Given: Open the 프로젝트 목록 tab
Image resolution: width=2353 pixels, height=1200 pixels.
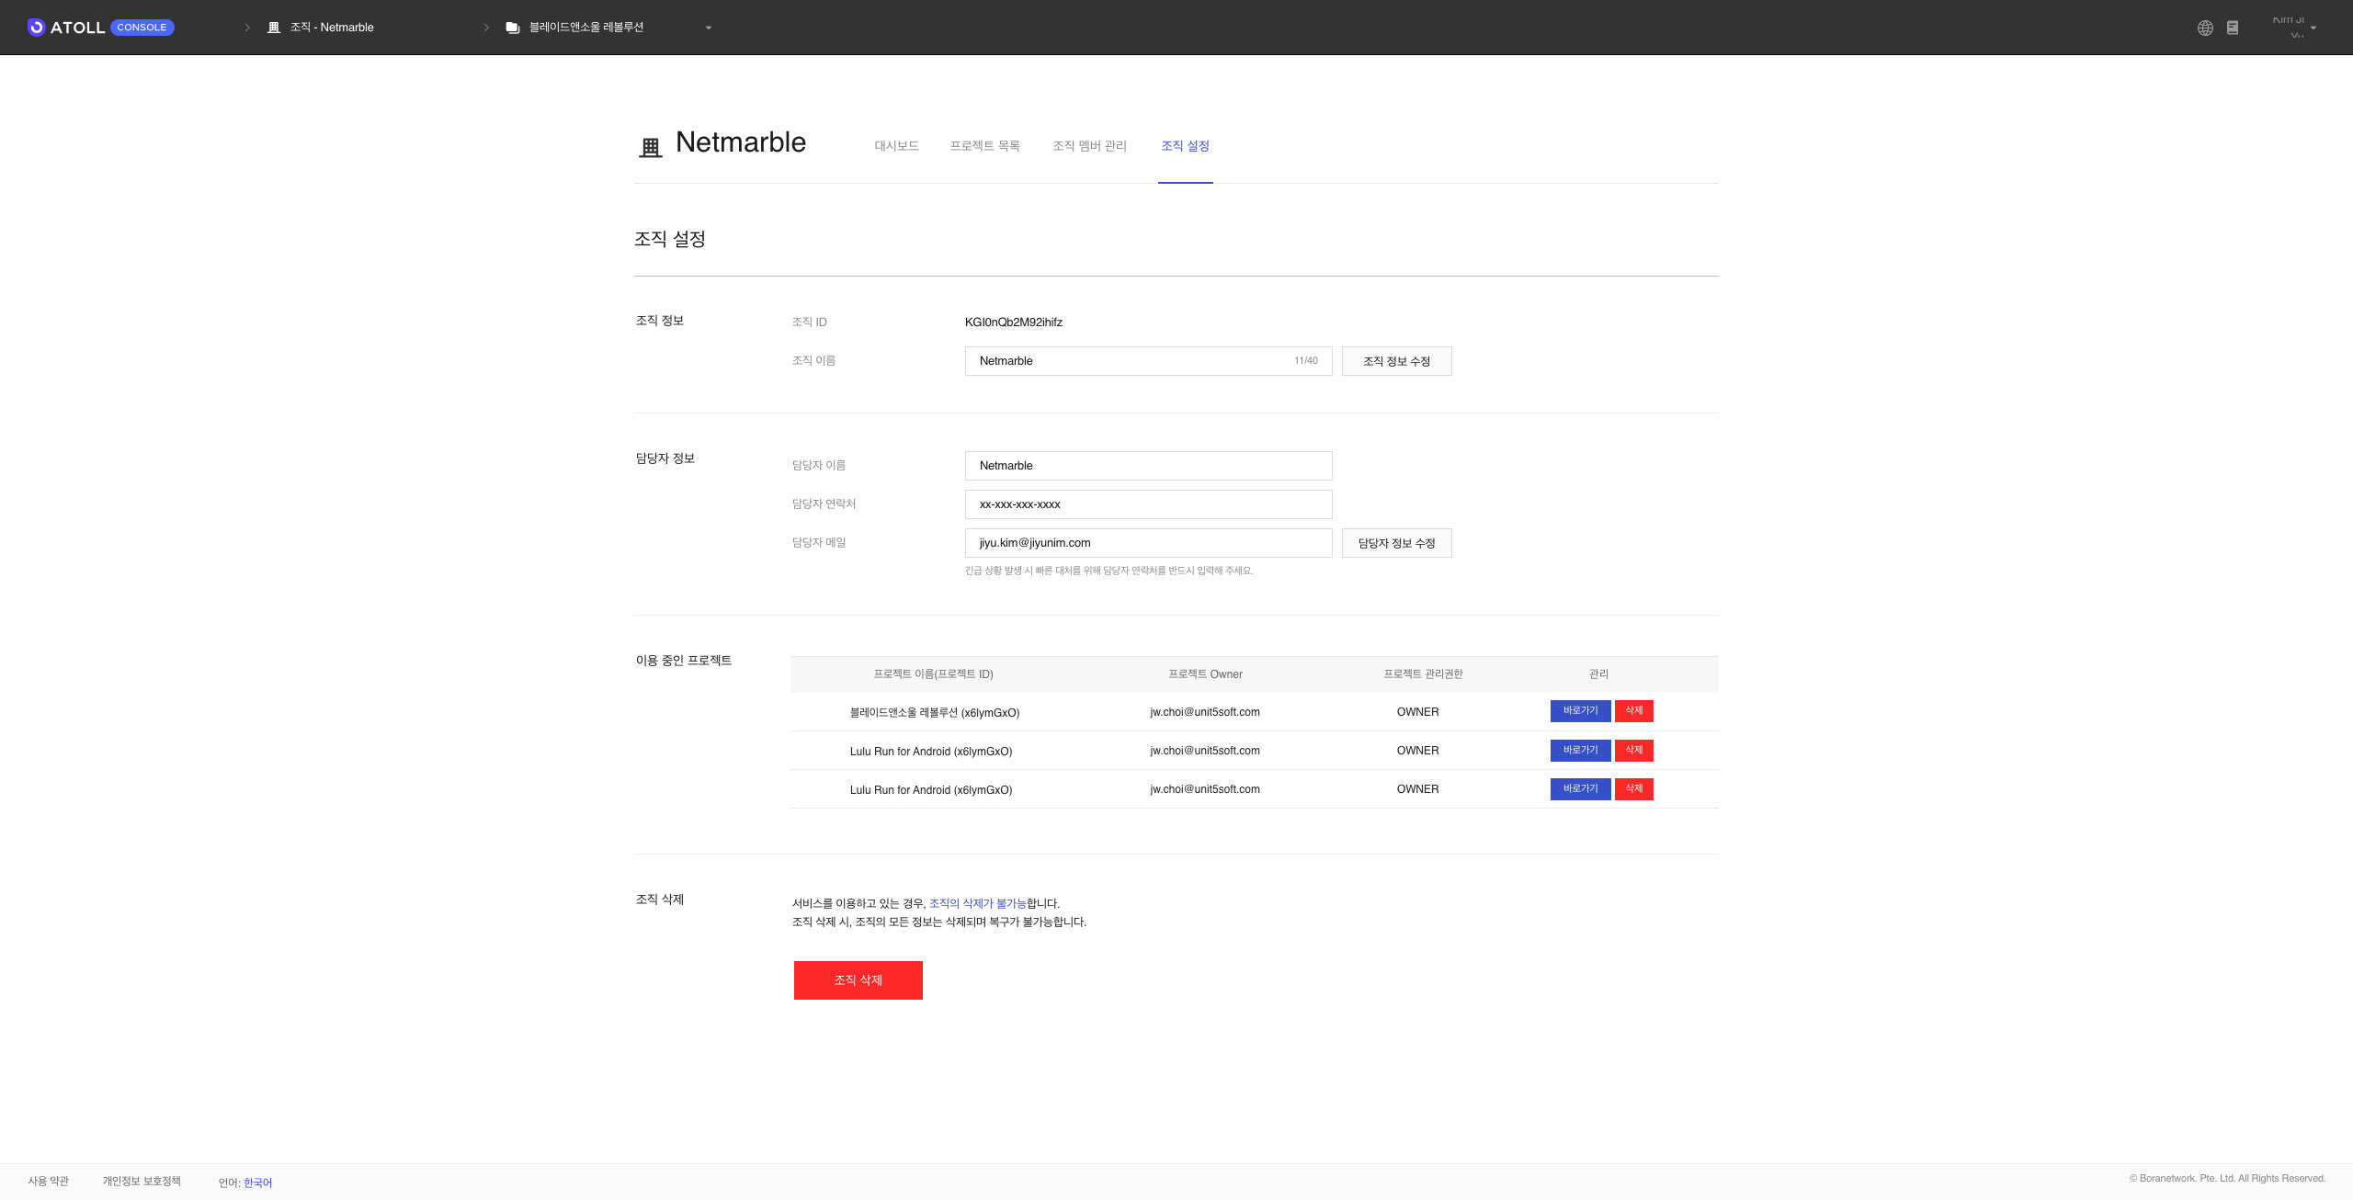Looking at the screenshot, I should tap(984, 146).
